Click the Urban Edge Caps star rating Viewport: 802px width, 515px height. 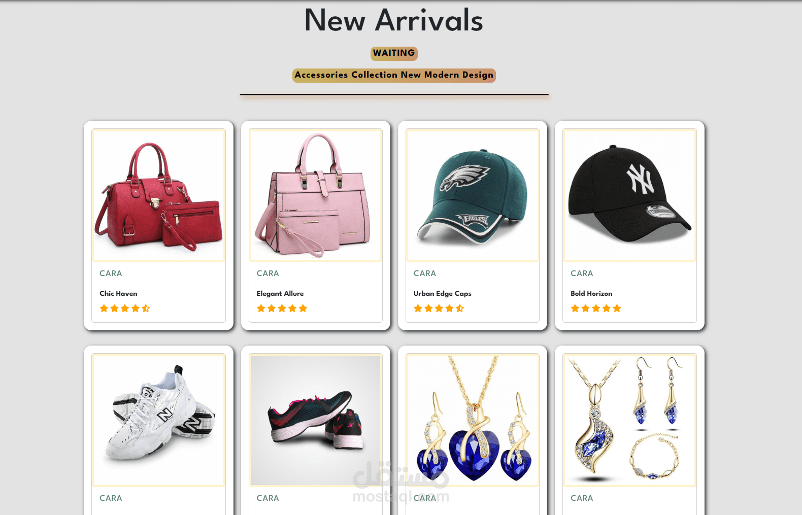[439, 308]
